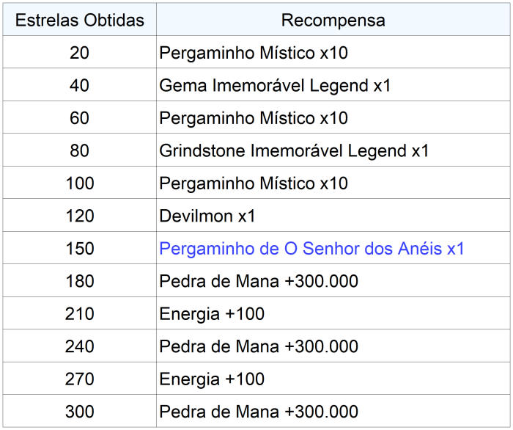This screenshot has width=513, height=430.
Task: Select the Grindstone Imemorável Legend x1 cell
Action: (293, 151)
